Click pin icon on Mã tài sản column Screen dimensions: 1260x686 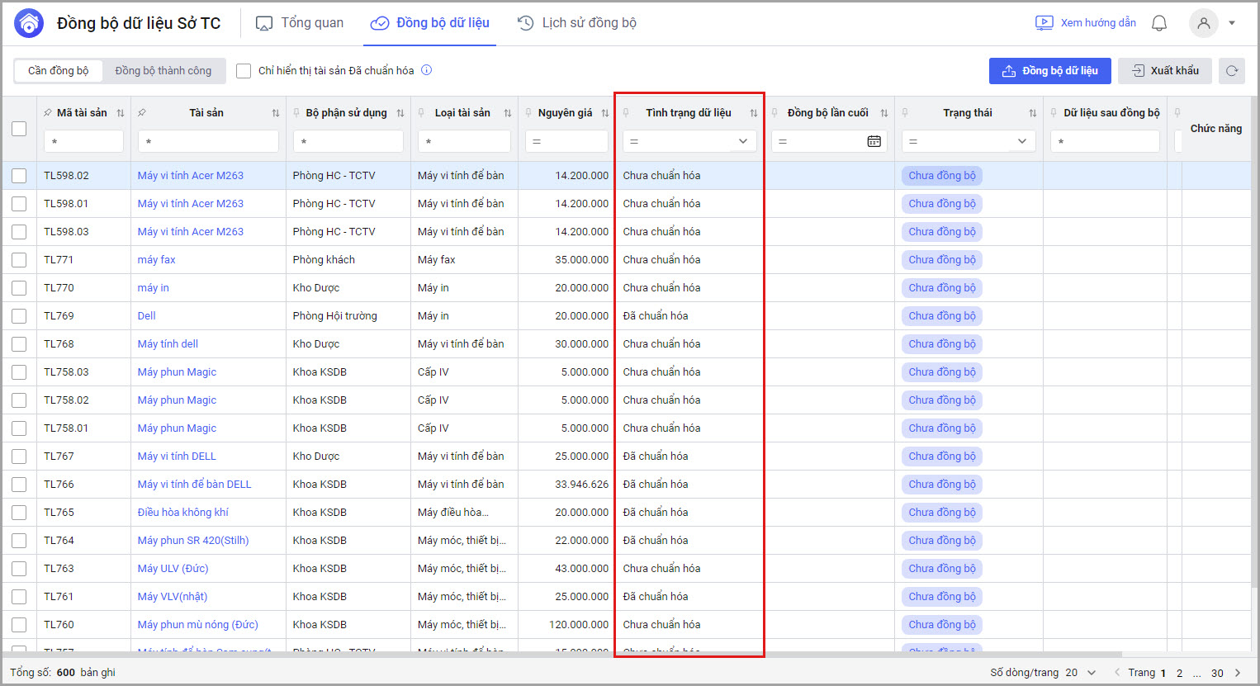pos(48,113)
